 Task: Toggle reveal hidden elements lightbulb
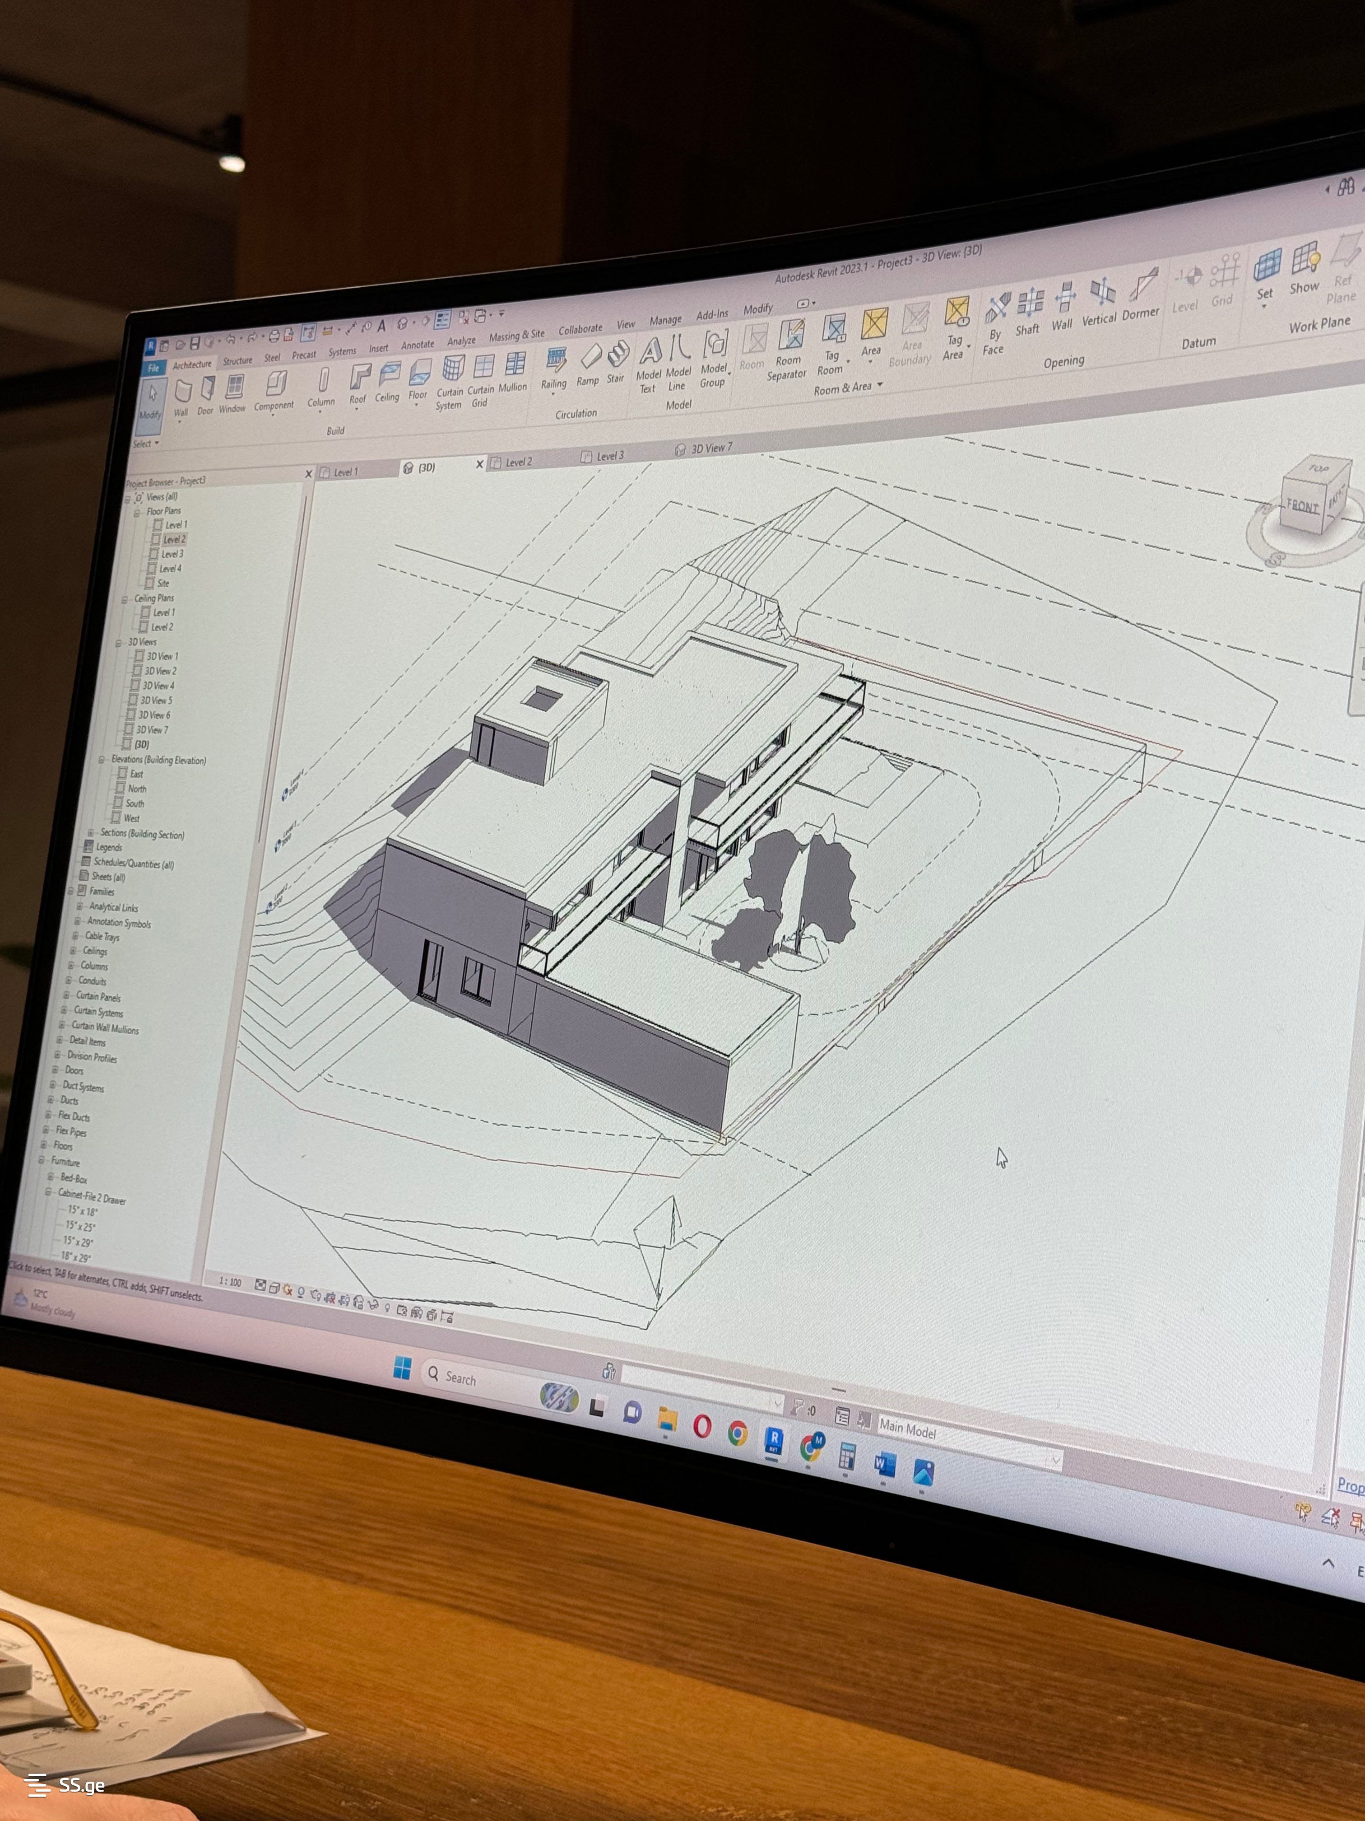click(388, 1307)
